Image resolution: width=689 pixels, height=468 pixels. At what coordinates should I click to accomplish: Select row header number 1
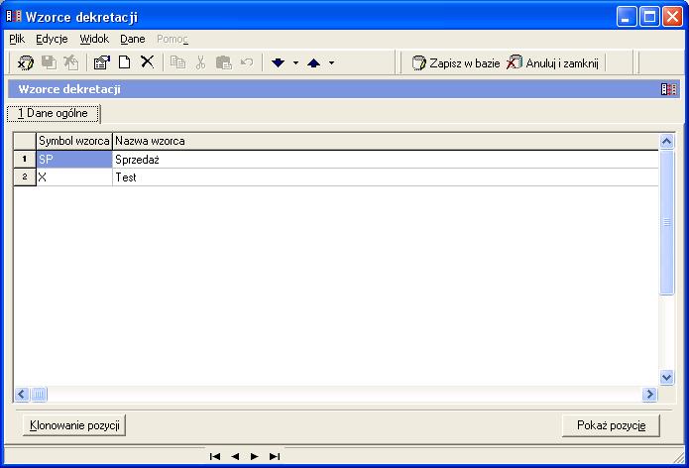pos(25,159)
